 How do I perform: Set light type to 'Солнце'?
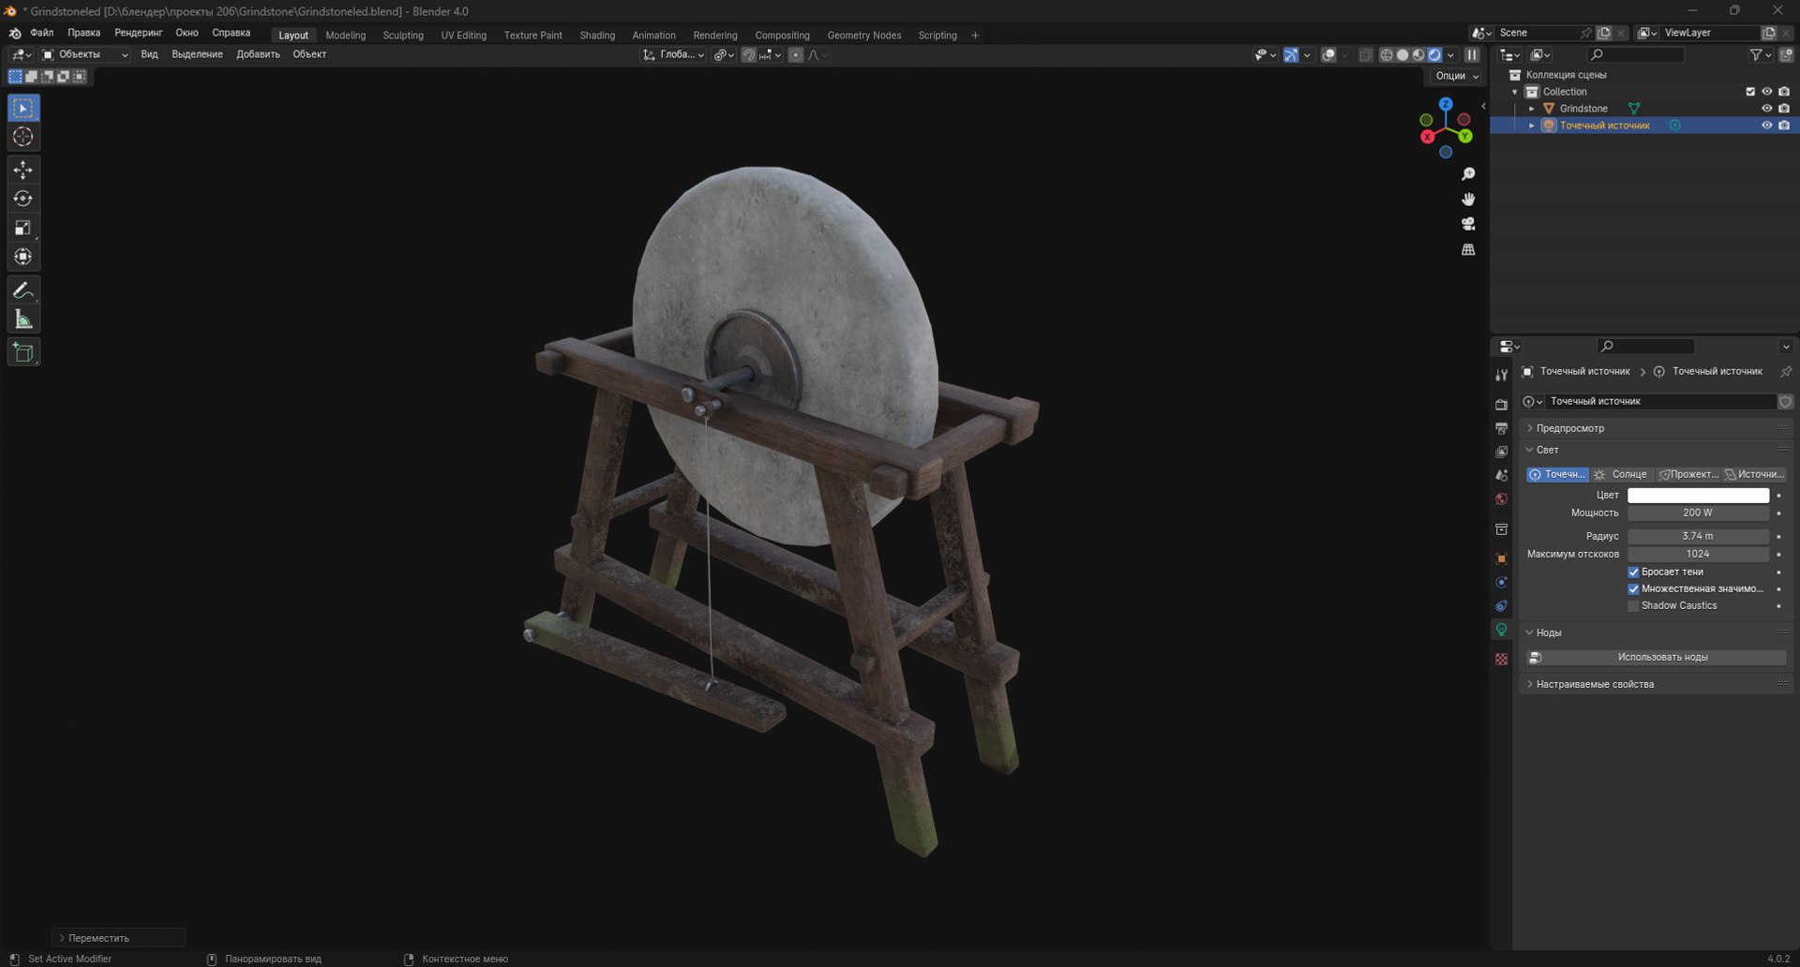1622,474
